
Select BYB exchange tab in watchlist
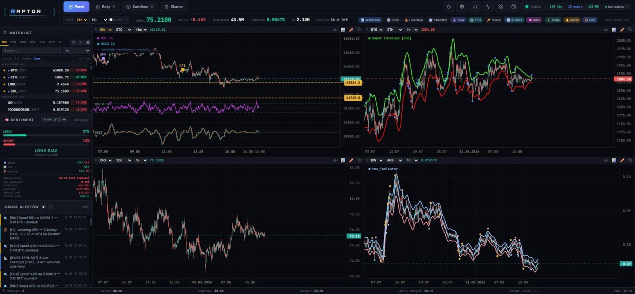[x=13, y=42]
